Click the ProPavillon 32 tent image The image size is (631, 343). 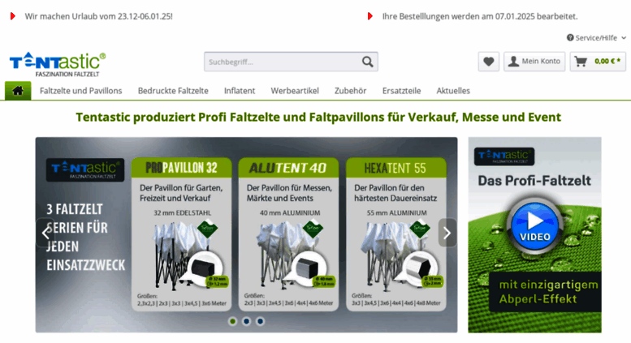pyautogui.click(x=187, y=255)
